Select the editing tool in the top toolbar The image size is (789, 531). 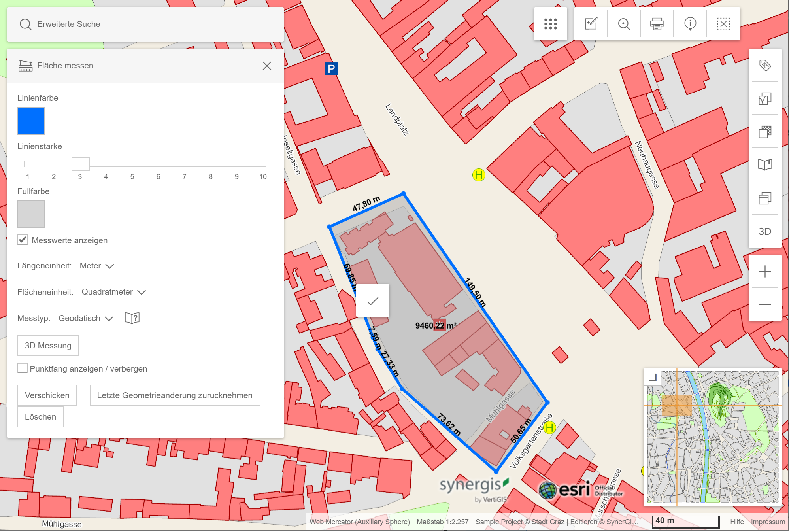(590, 24)
